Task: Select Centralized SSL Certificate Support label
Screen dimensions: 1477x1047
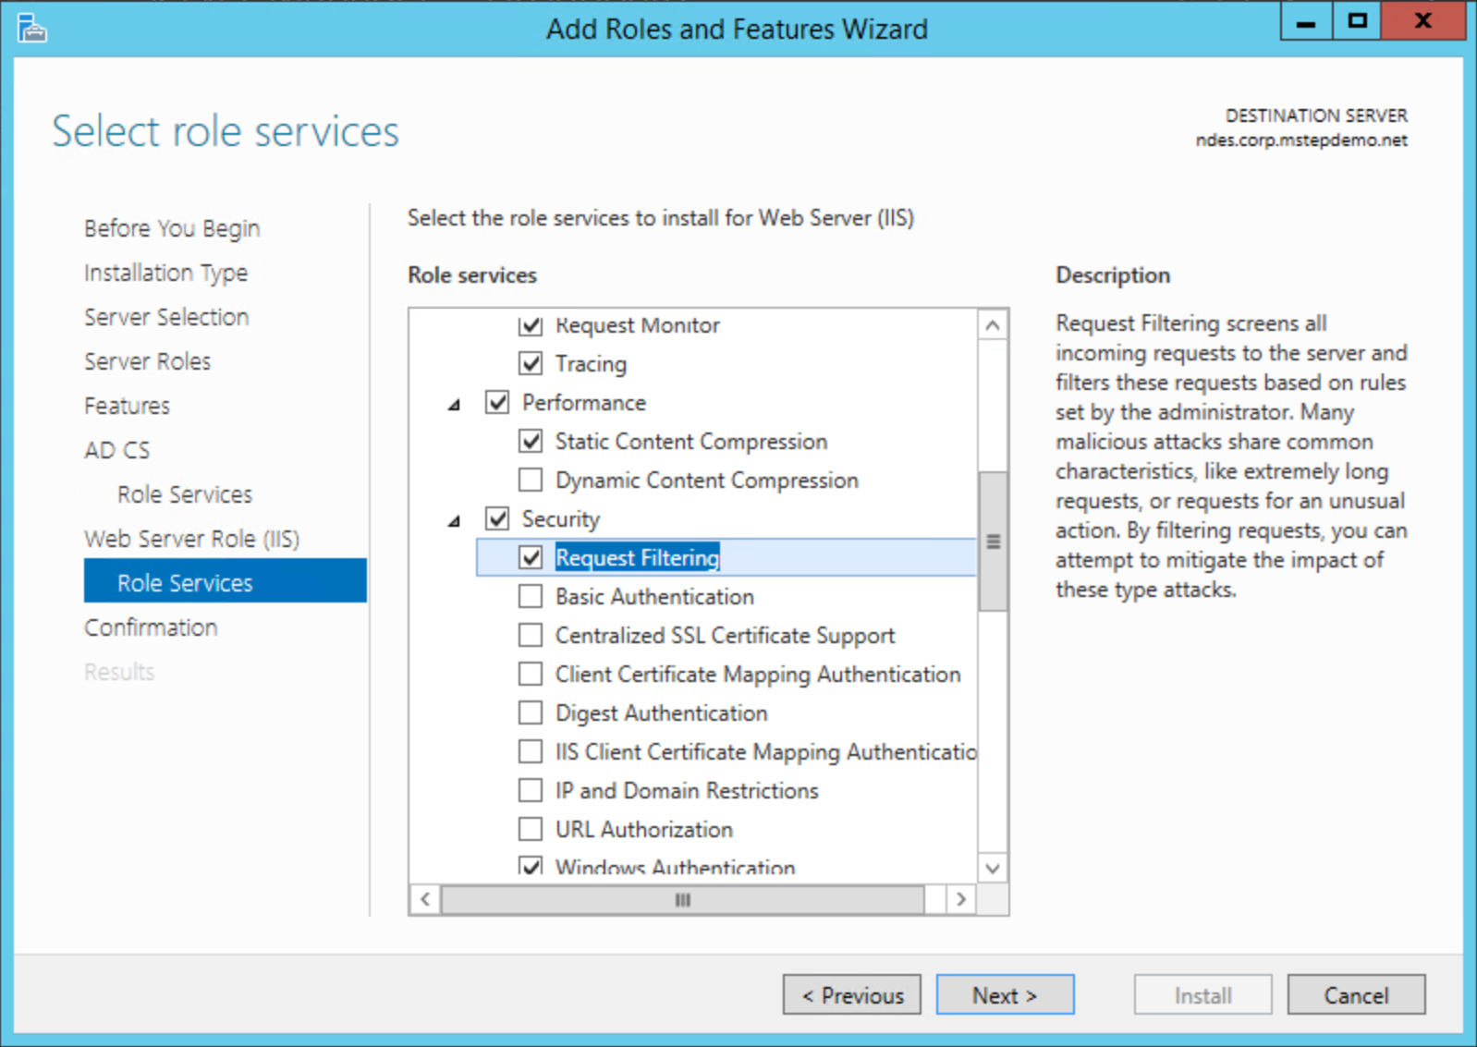Action: point(726,636)
